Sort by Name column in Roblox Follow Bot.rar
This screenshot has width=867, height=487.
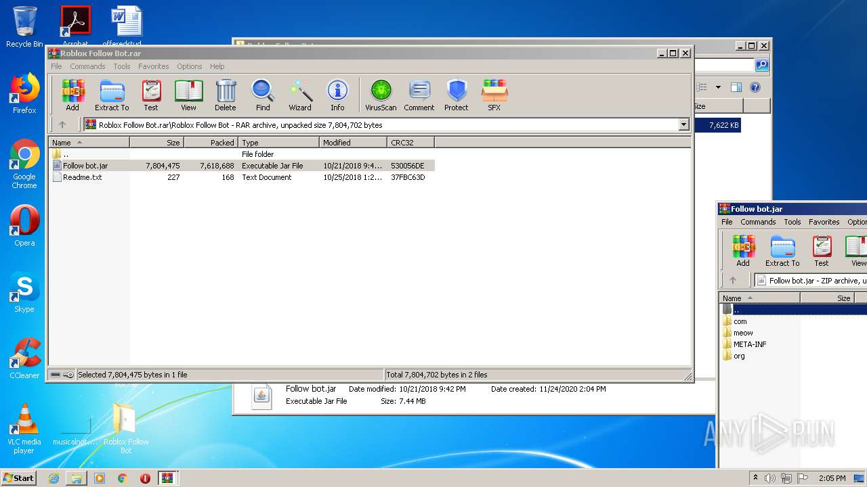point(89,143)
